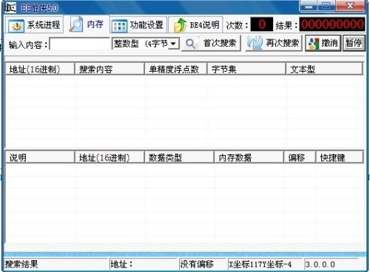Click the gear monitor icon for 系统进程
The height and width of the screenshot is (272, 370).
(x=16, y=26)
